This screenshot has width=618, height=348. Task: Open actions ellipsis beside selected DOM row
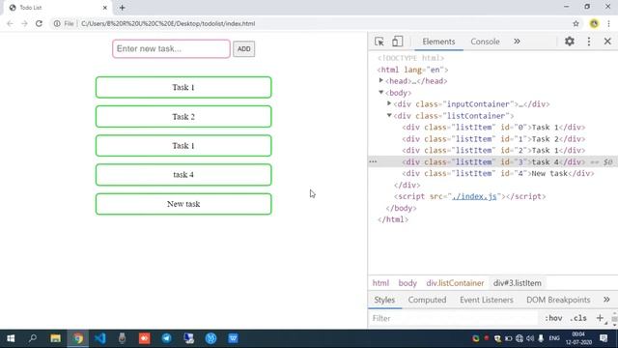(x=373, y=161)
